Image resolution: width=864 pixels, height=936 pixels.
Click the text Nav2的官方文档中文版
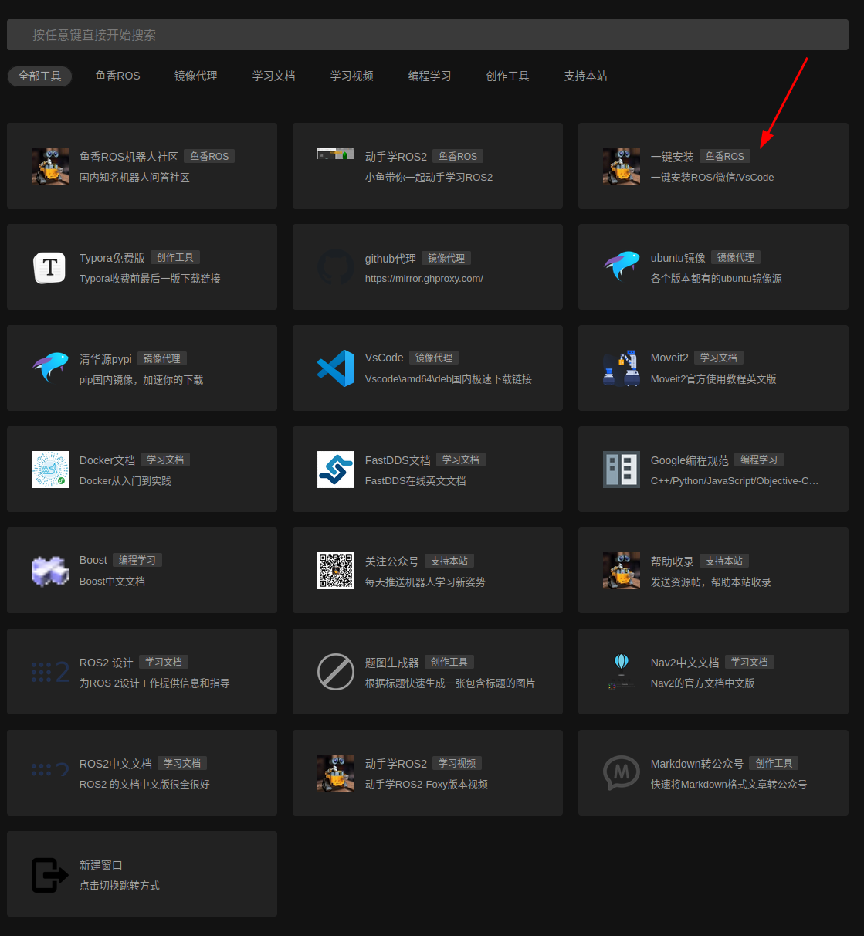703,683
